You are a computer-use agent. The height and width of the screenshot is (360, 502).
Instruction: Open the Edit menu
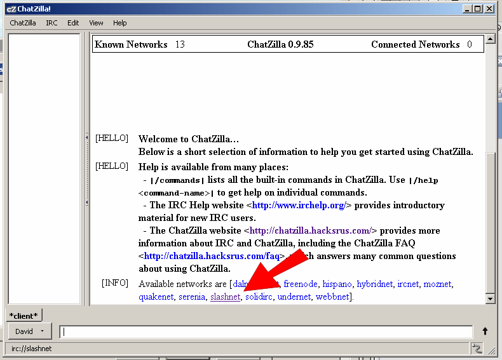click(x=73, y=23)
